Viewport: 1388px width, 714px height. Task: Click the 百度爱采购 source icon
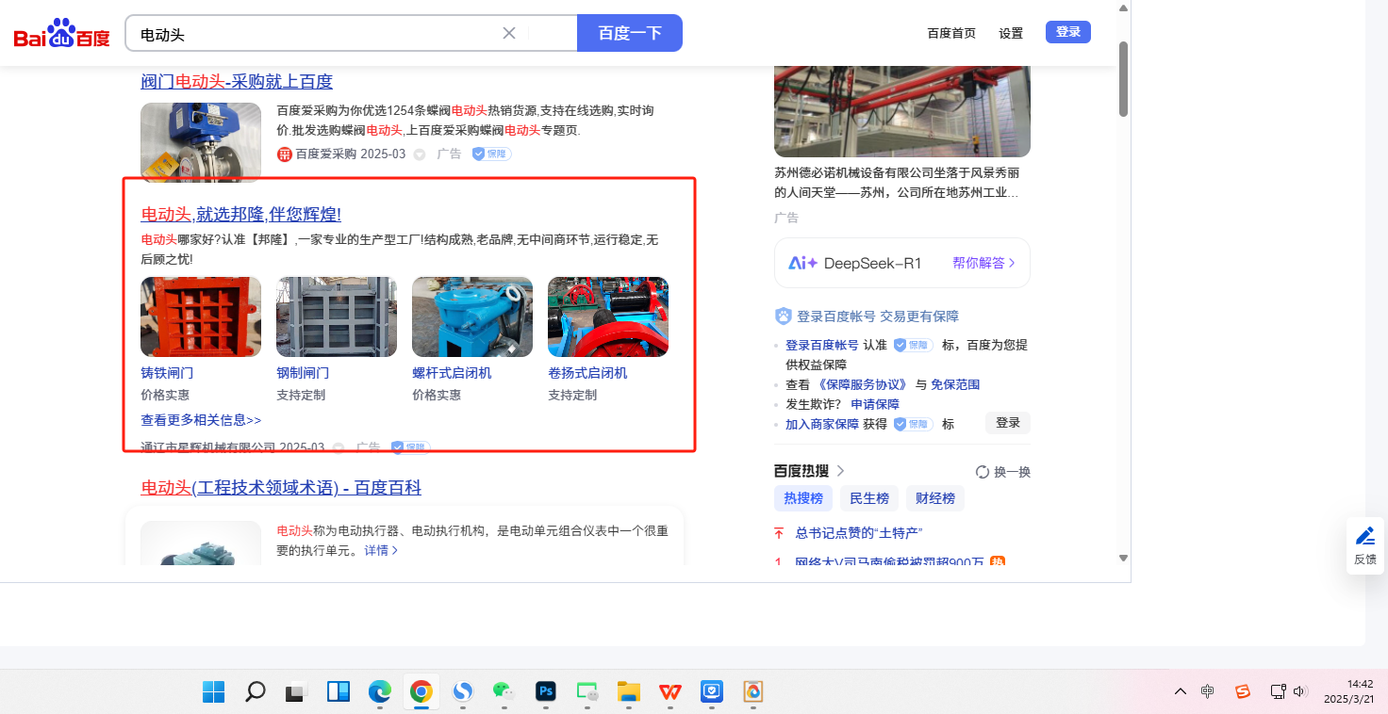tap(285, 154)
